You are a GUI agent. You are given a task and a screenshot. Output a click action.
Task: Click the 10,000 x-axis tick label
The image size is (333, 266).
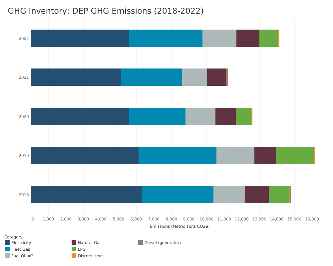(206, 219)
